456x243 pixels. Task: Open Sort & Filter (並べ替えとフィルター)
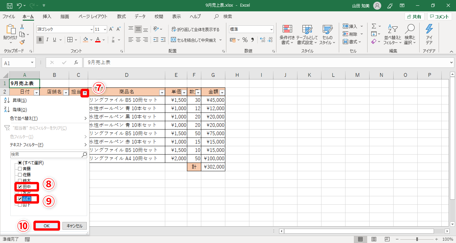pos(393,34)
